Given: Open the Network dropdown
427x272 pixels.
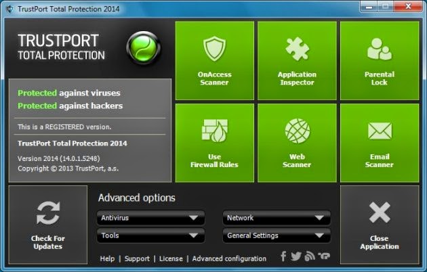Looking at the screenshot, I should pyautogui.click(x=277, y=218).
